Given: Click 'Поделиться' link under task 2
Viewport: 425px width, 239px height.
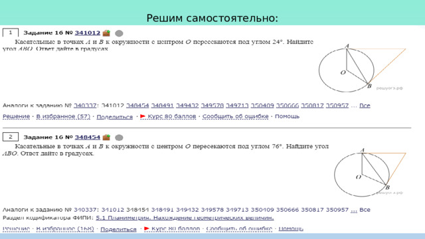Looking at the screenshot, I should pyautogui.click(x=118, y=229).
